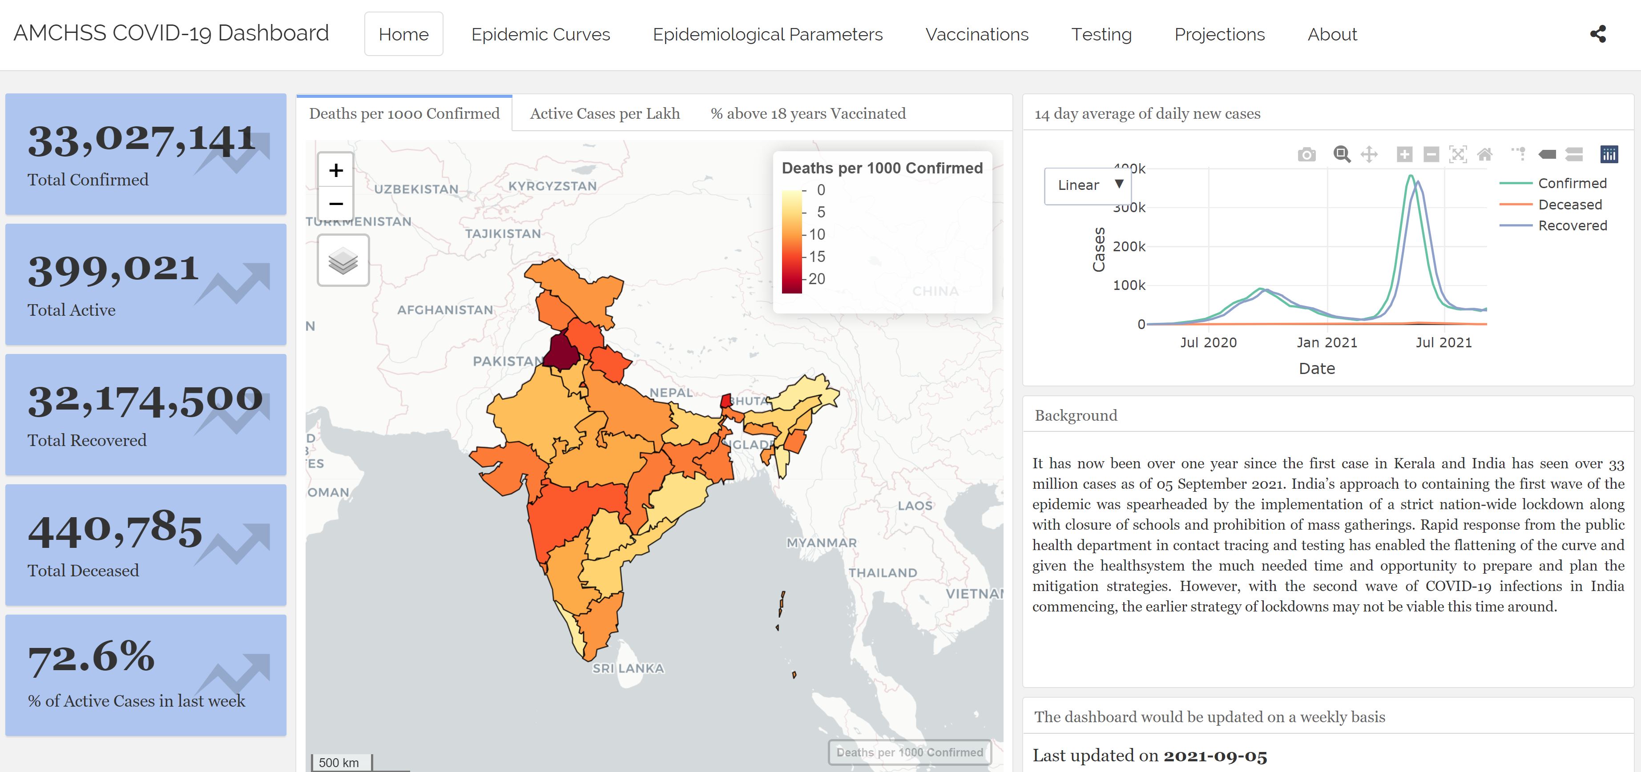Expand the Epidemiological Parameters menu
The height and width of the screenshot is (772, 1641).
pyautogui.click(x=767, y=34)
